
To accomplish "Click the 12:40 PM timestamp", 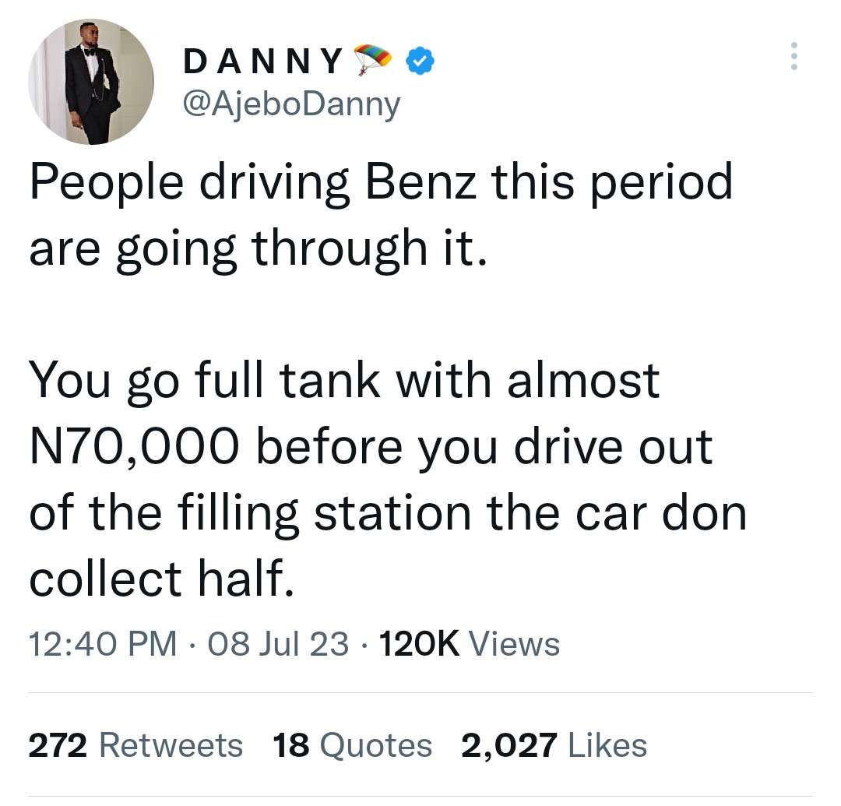I will (102, 644).
